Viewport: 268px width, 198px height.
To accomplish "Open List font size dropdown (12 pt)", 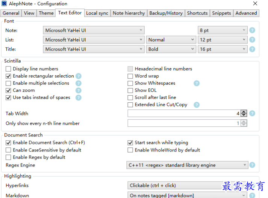I will point(223,40).
